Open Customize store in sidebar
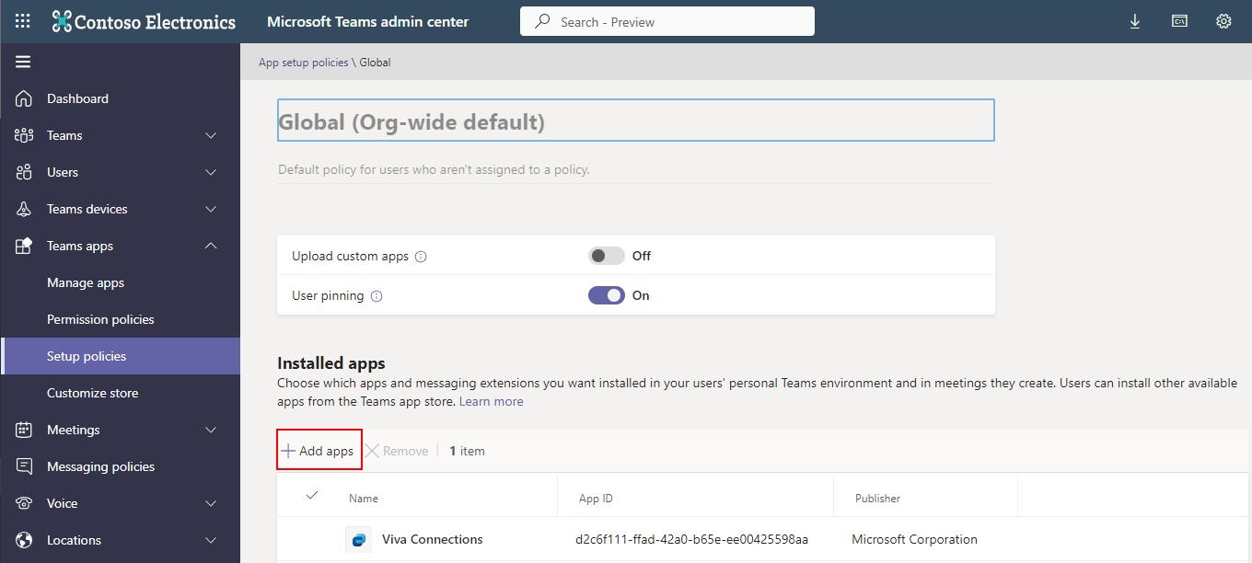 click(92, 393)
